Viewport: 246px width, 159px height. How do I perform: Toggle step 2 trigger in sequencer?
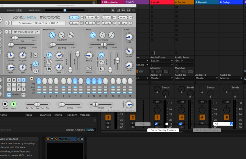tap(44, 81)
